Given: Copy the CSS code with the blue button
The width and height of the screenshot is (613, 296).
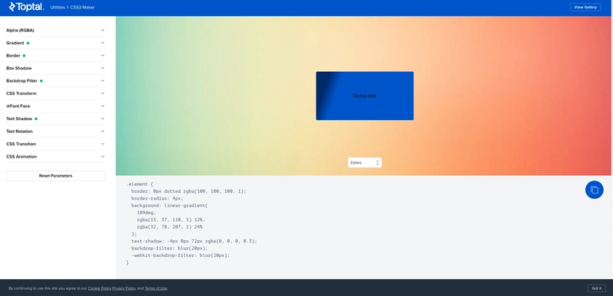Looking at the screenshot, I should coord(595,190).
